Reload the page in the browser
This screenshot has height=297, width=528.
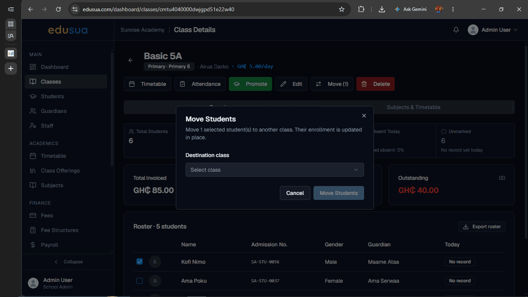click(x=58, y=9)
